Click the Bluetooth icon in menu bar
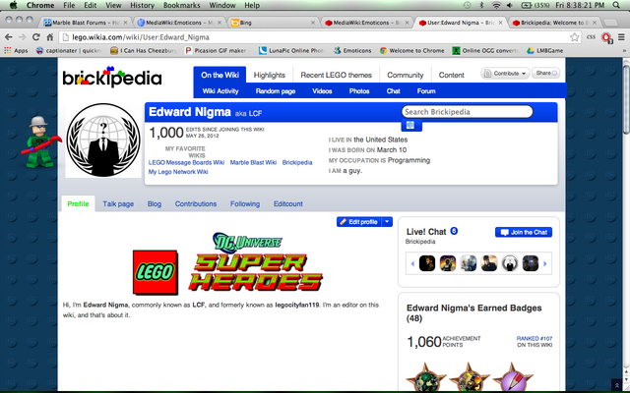 pos(481,5)
